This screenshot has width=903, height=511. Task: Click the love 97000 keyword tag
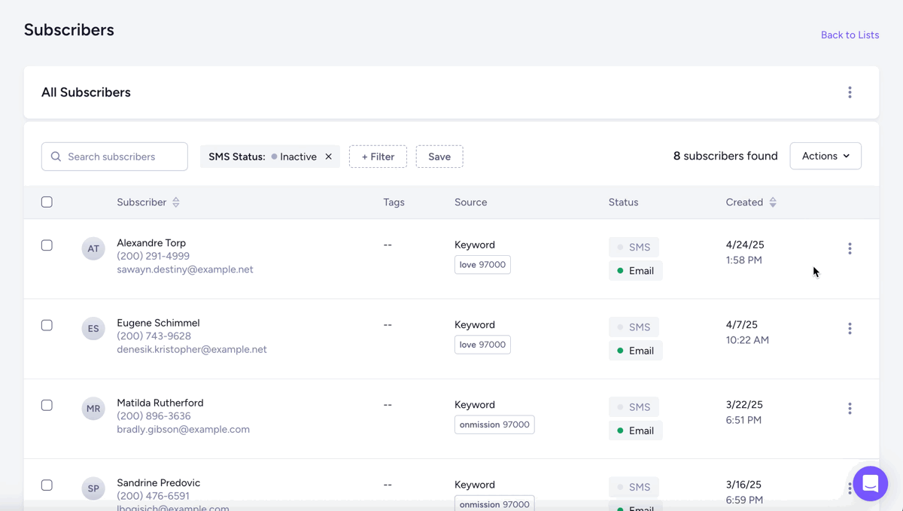click(482, 264)
